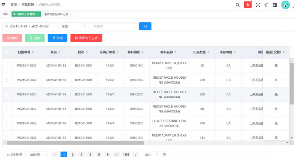297x157 pixels.
Task: Click the 关键字 keyword input field
Action: (x=114, y=26)
